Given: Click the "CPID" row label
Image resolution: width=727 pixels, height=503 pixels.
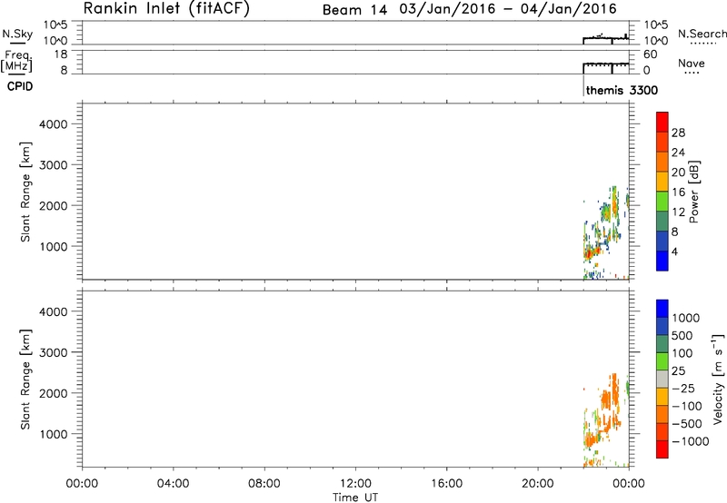Looking at the screenshot, I should tap(20, 86).
